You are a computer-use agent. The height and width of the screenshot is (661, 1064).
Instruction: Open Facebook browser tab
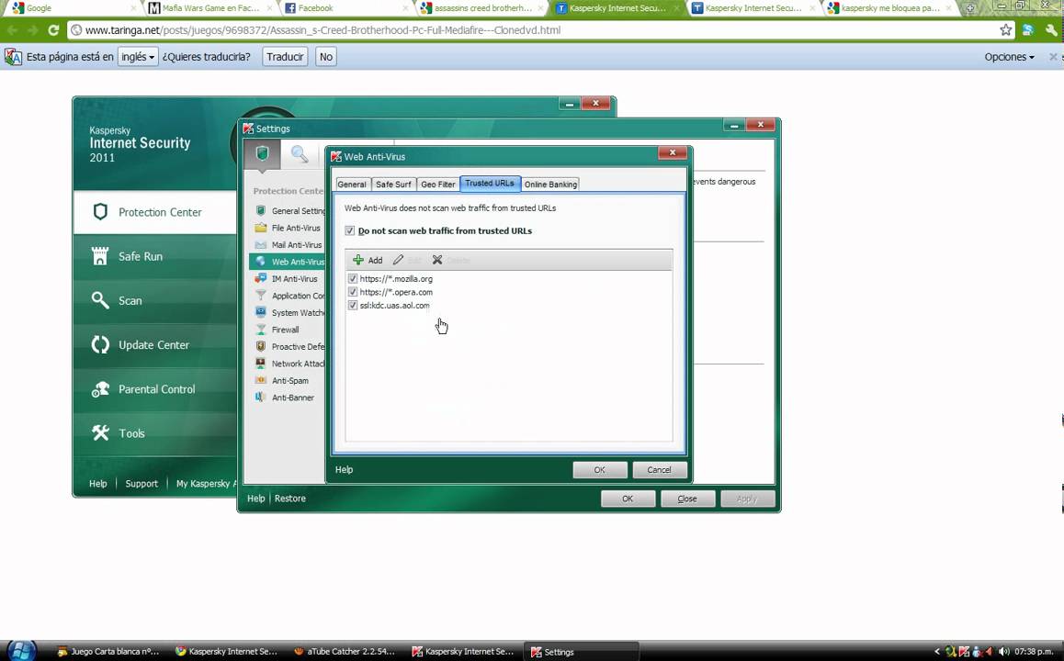346,8
